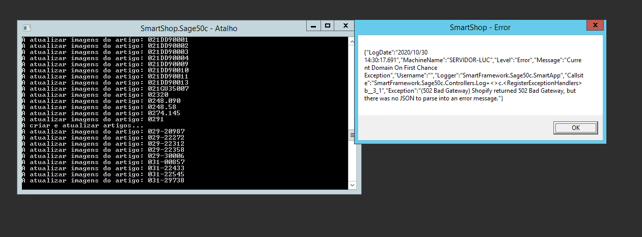This screenshot has width=642, height=237.
Task: Click the console scrollbar up arrow
Action: coord(352,41)
